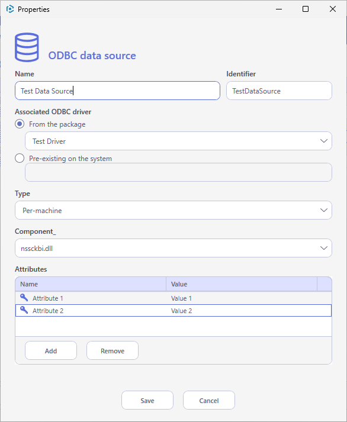Image resolution: width=347 pixels, height=422 pixels.
Task: Select Pre-existing on the system option
Action: 20,158
